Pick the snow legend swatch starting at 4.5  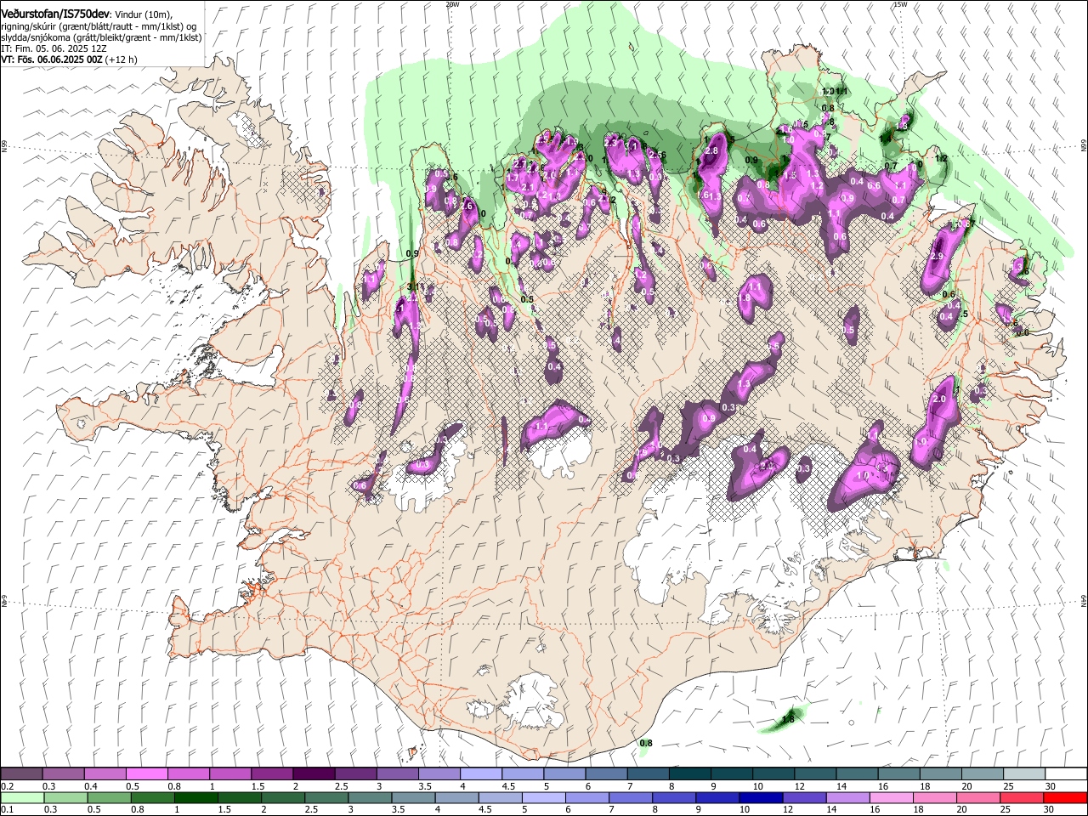click(524, 773)
